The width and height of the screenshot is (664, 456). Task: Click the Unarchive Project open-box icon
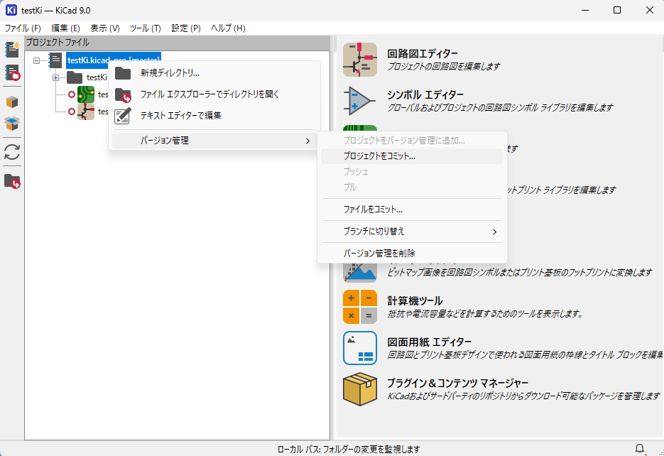coord(12,124)
